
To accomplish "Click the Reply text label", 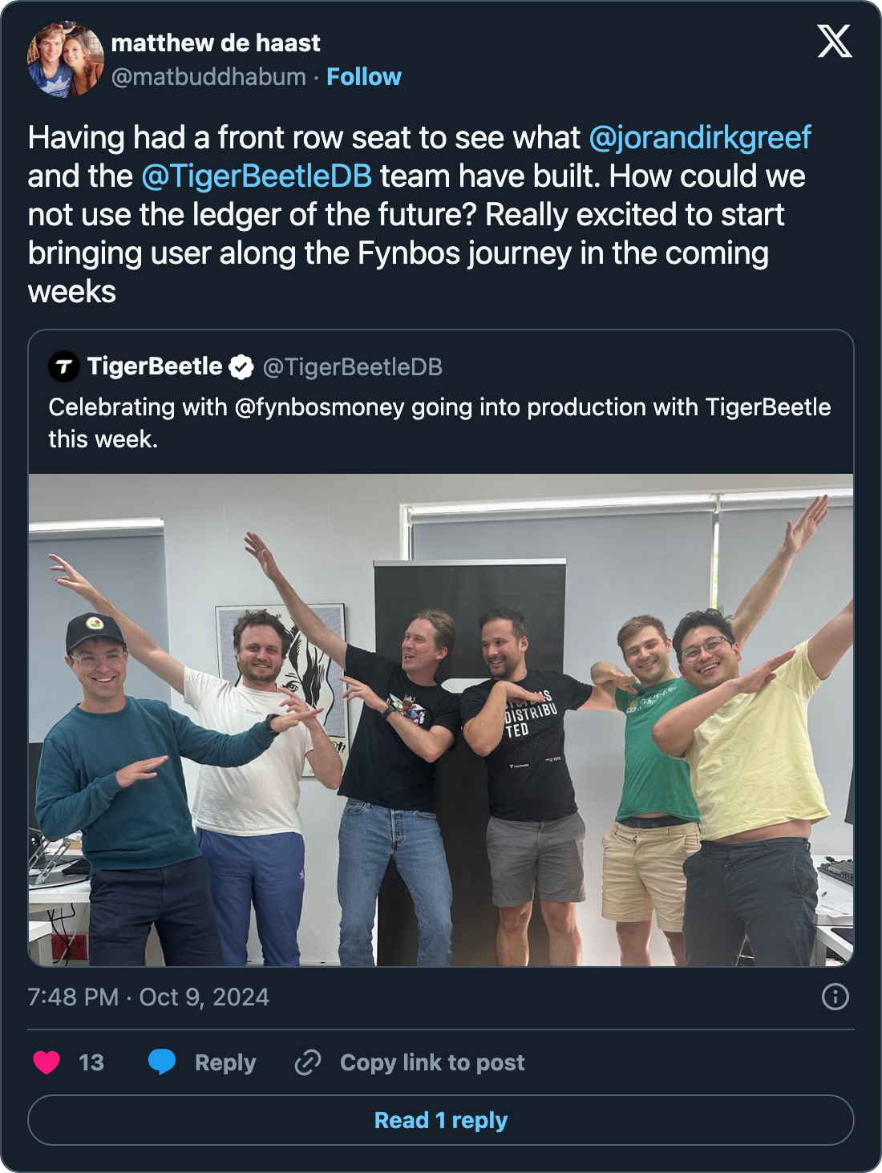I will click(x=225, y=1062).
